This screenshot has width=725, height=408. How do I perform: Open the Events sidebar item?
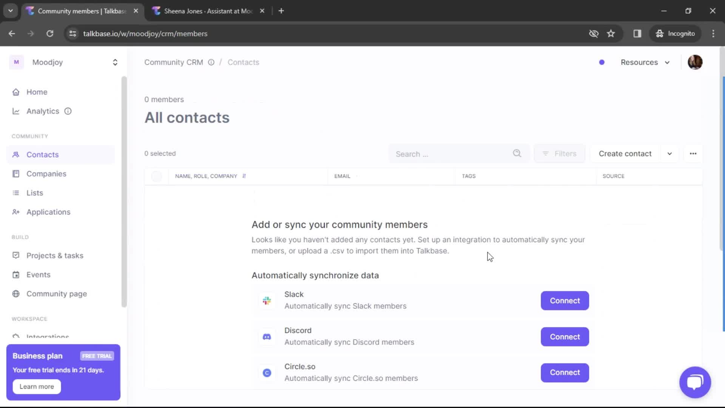pyautogui.click(x=39, y=274)
